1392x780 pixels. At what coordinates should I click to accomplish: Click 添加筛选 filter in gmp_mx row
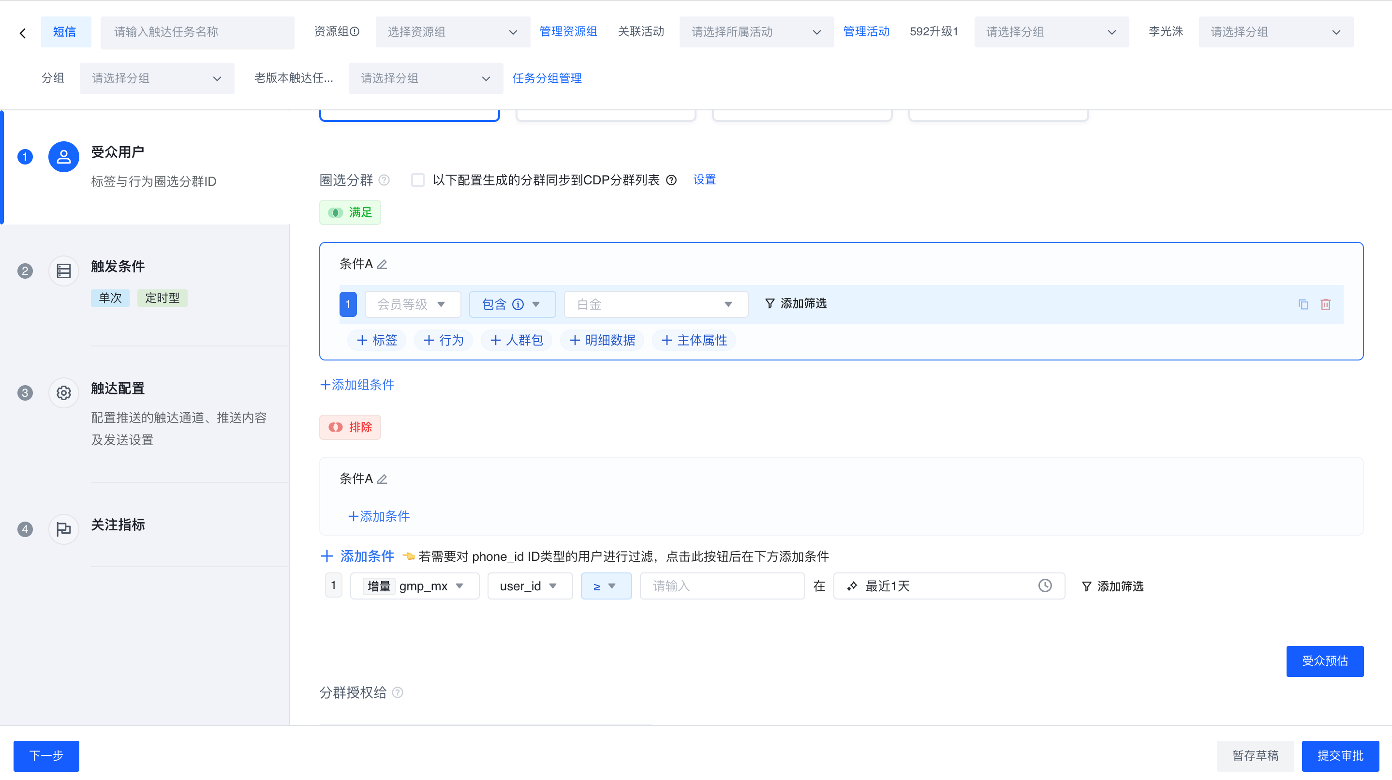coord(1112,586)
